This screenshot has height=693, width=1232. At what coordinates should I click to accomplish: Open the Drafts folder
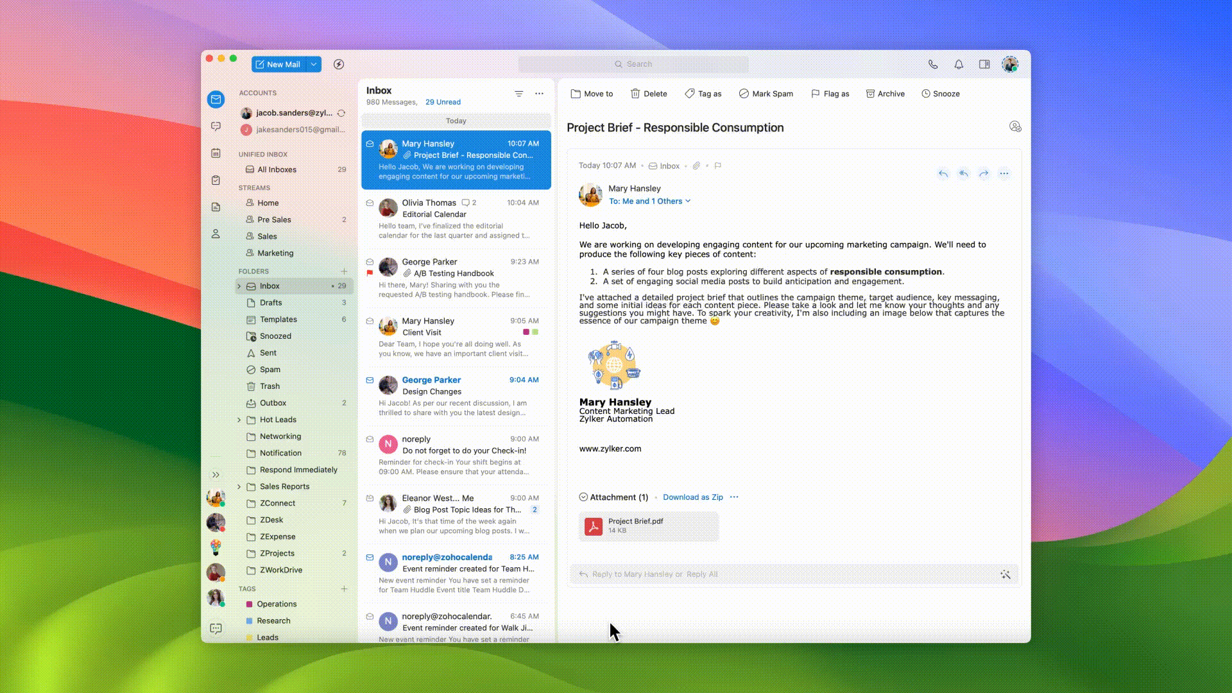pos(271,303)
